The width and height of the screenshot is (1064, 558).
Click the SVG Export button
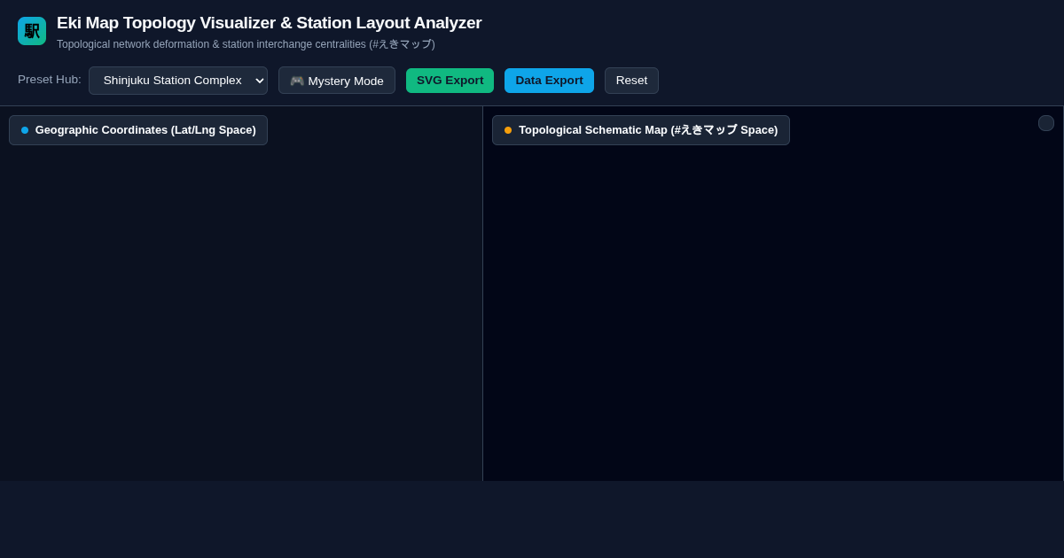[450, 81]
